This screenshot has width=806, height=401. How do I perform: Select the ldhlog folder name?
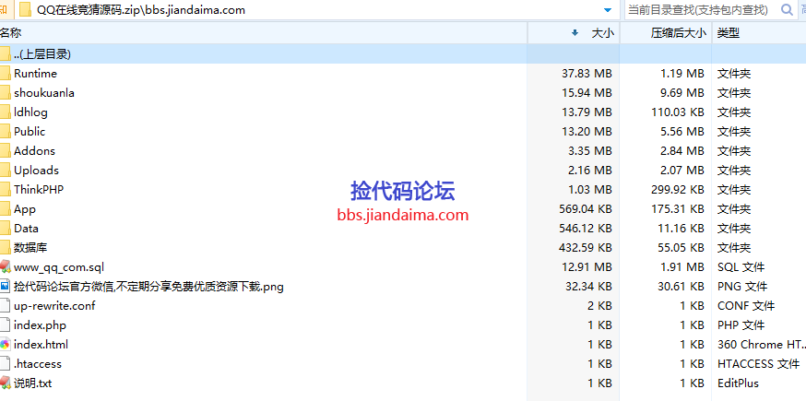(30, 112)
